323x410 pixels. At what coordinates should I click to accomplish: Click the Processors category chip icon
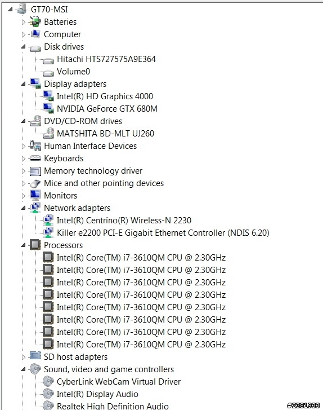coord(35,245)
